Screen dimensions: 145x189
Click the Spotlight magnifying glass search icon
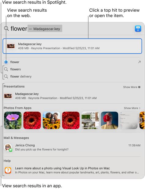click(6, 28)
